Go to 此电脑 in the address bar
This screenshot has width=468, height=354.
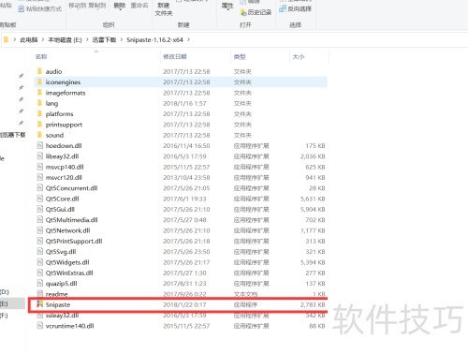[29, 40]
